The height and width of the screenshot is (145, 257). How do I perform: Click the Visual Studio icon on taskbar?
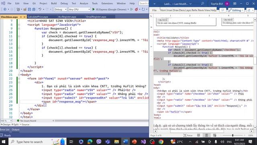click(143, 141)
